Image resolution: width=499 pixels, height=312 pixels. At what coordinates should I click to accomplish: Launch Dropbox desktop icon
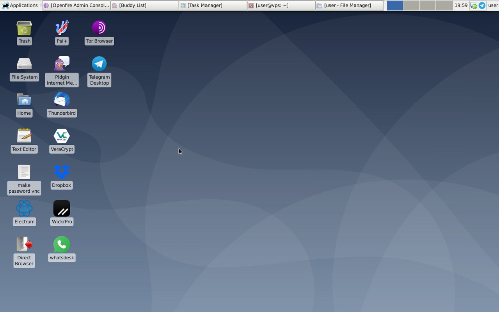point(62,172)
